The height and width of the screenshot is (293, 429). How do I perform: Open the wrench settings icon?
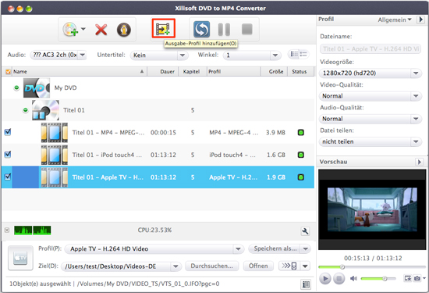[305, 231]
